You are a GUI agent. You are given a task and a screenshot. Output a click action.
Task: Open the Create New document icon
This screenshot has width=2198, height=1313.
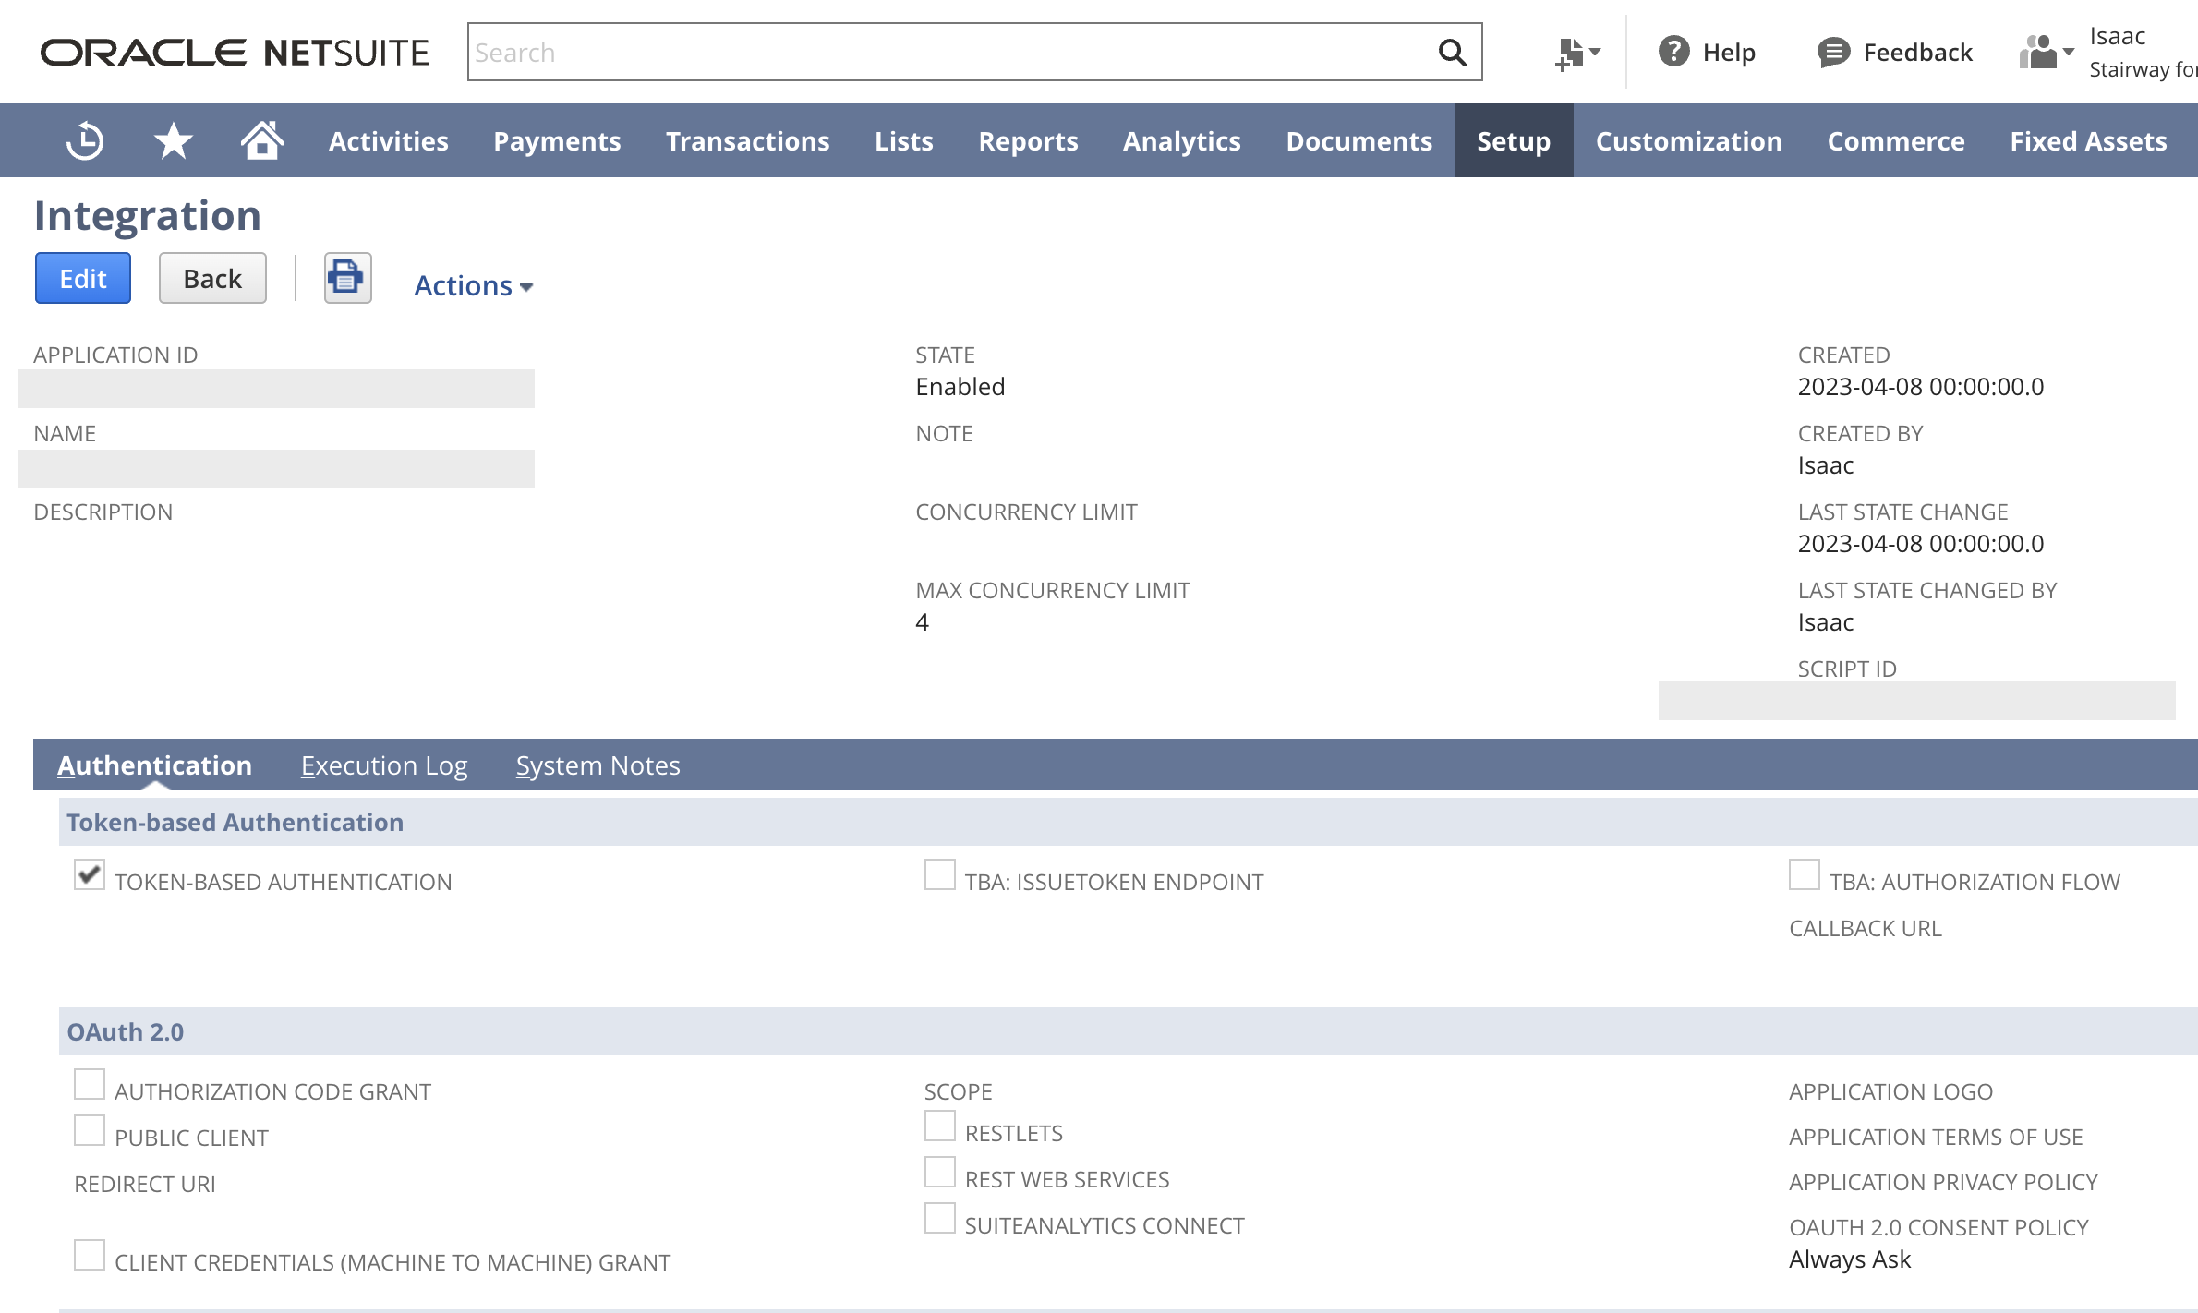click(1568, 54)
